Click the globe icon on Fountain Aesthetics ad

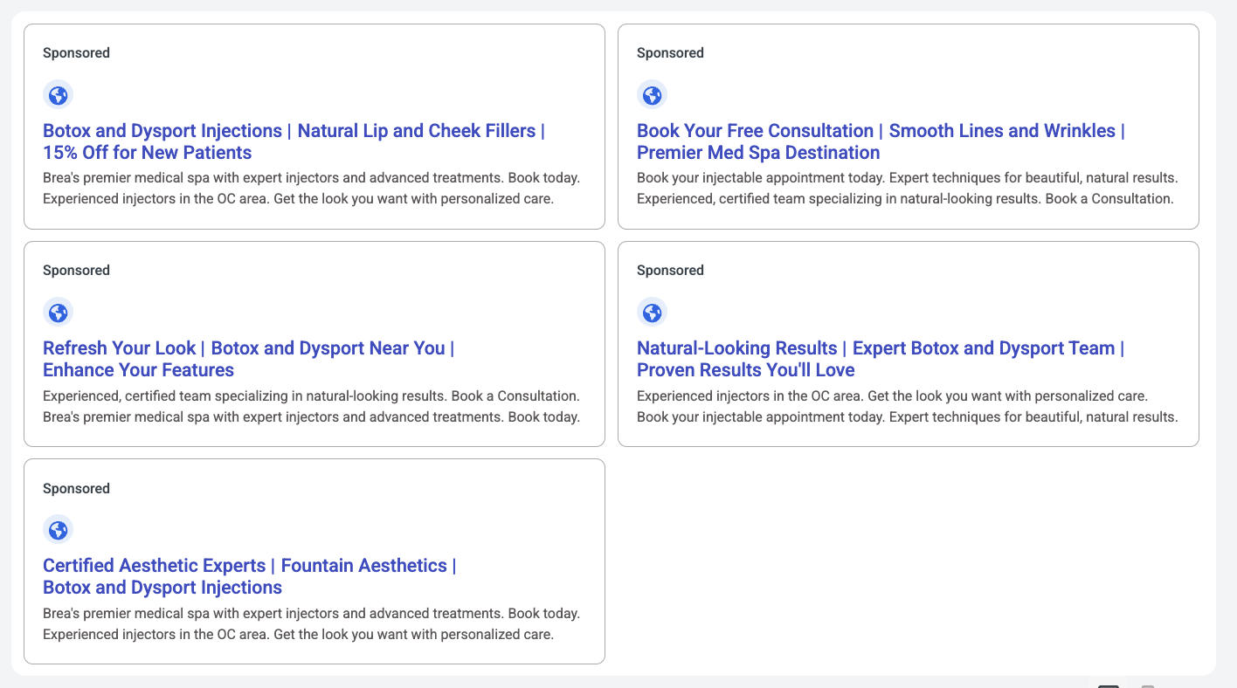[x=58, y=530]
